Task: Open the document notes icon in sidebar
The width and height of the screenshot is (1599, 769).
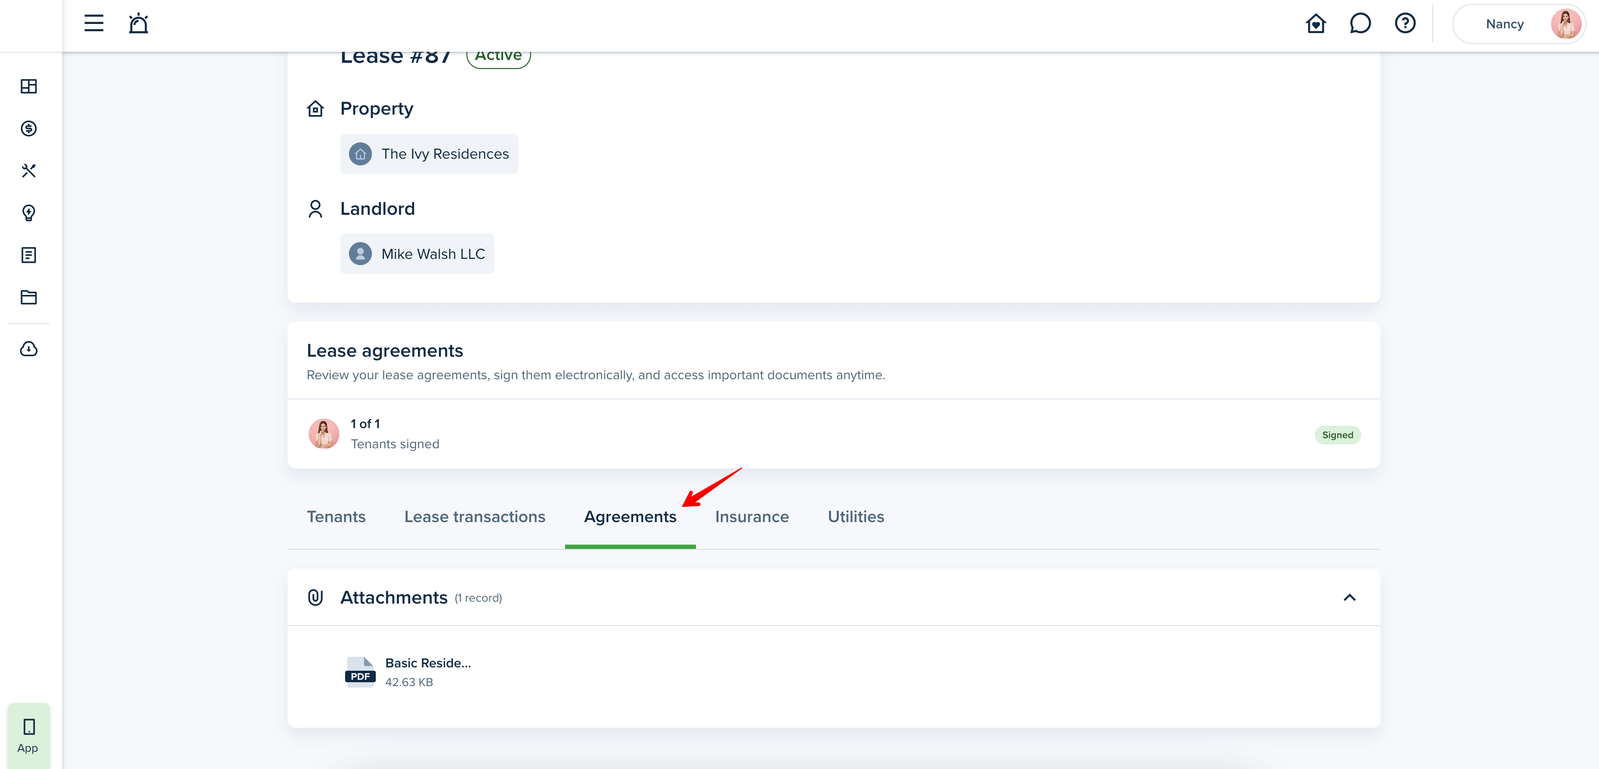Action: click(x=29, y=255)
